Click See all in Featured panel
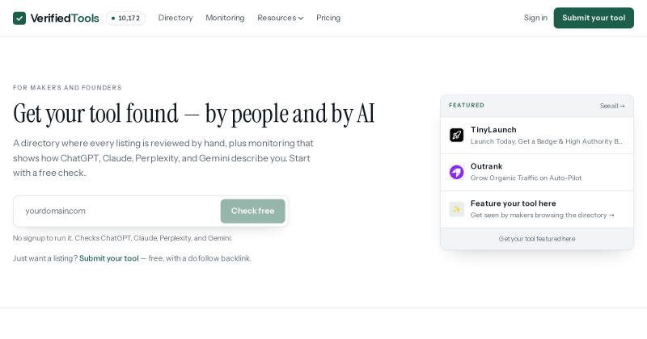The image size is (647, 339). pos(612,106)
